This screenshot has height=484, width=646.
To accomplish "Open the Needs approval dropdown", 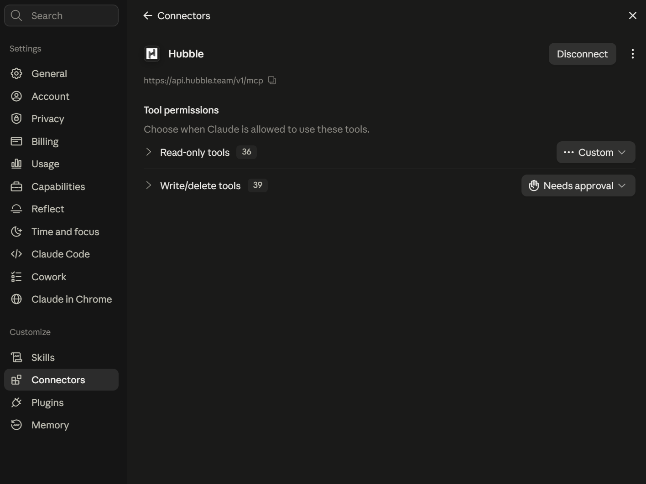I will click(578, 185).
